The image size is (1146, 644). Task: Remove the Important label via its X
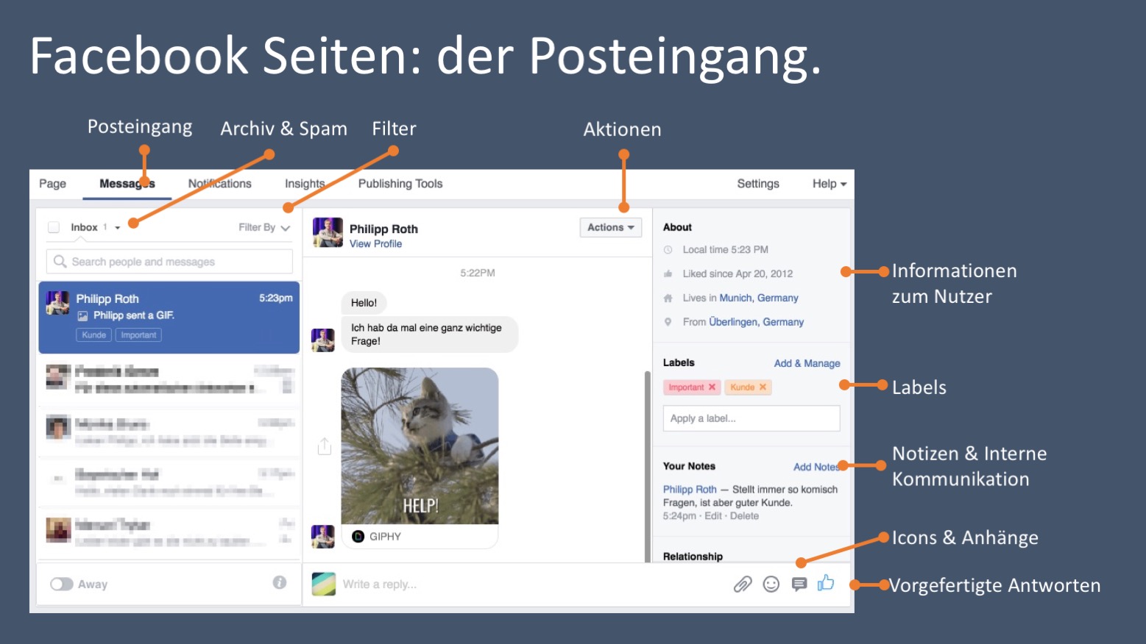[712, 387]
